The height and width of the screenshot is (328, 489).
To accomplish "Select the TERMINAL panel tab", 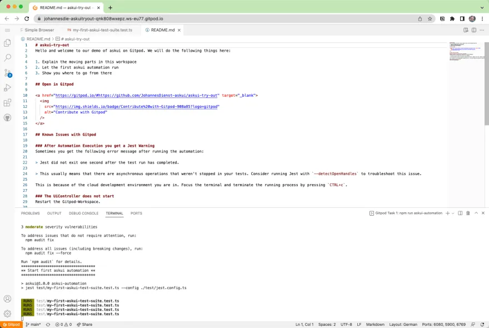I will (114, 213).
